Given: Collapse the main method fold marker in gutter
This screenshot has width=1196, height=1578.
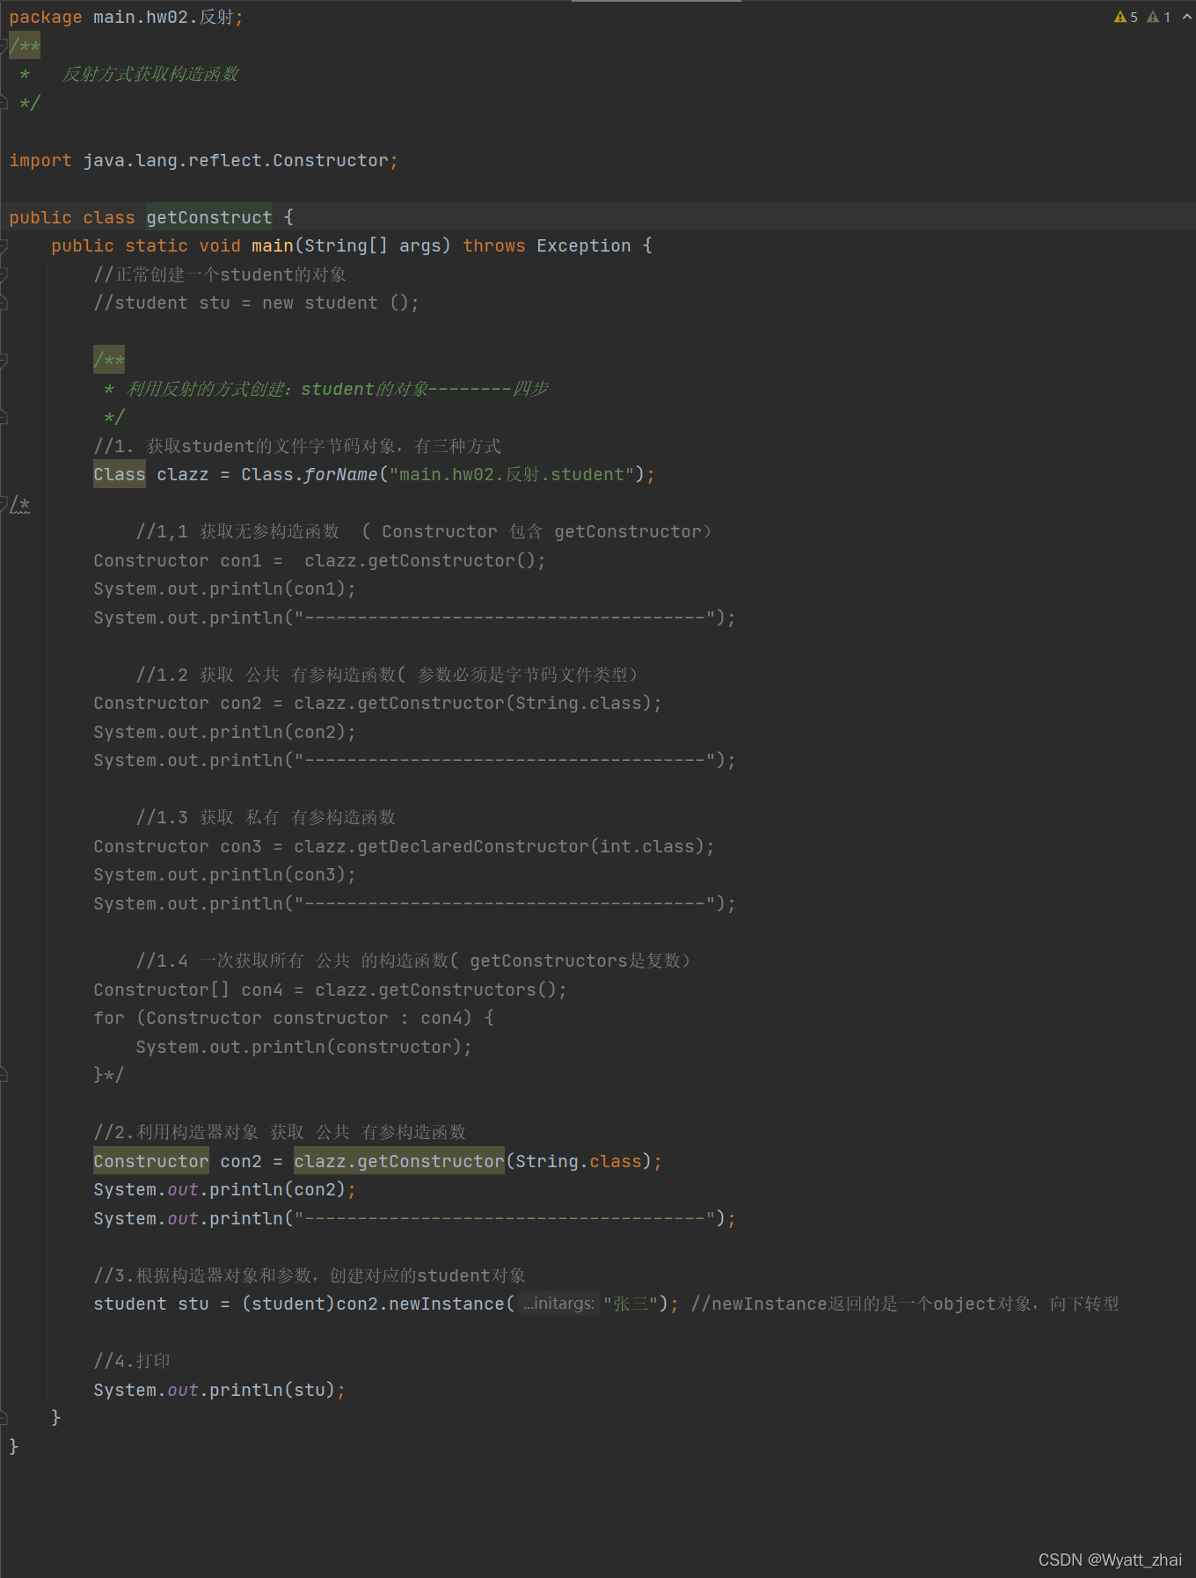Looking at the screenshot, I should [x=4, y=246].
